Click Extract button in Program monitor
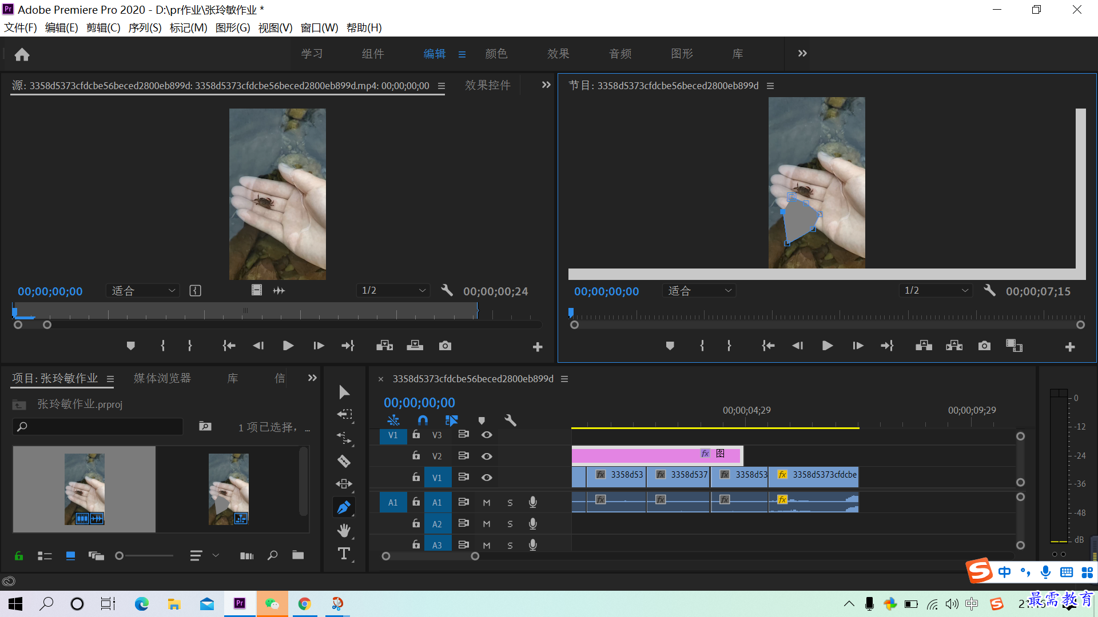This screenshot has width=1098, height=617. (954, 346)
